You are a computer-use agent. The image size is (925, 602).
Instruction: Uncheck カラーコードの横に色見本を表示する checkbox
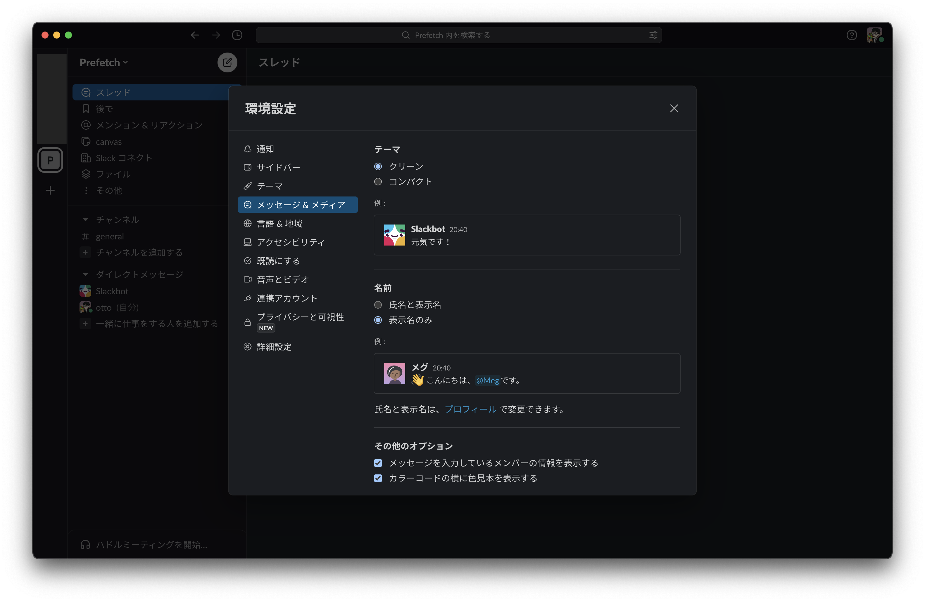(378, 478)
